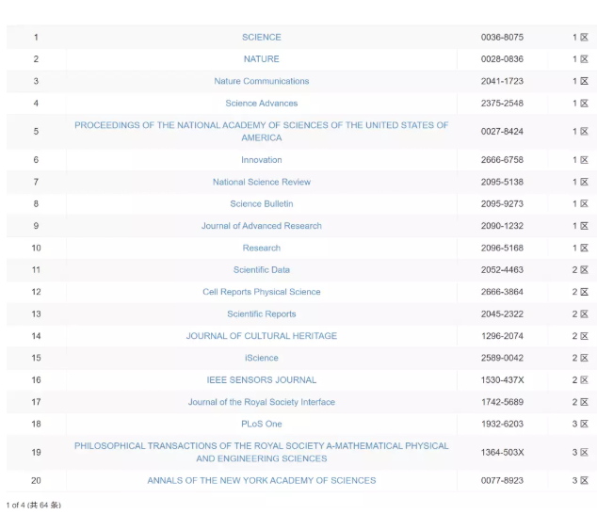597x514 pixels.
Task: Open Science Advances journal link
Action: [262, 104]
